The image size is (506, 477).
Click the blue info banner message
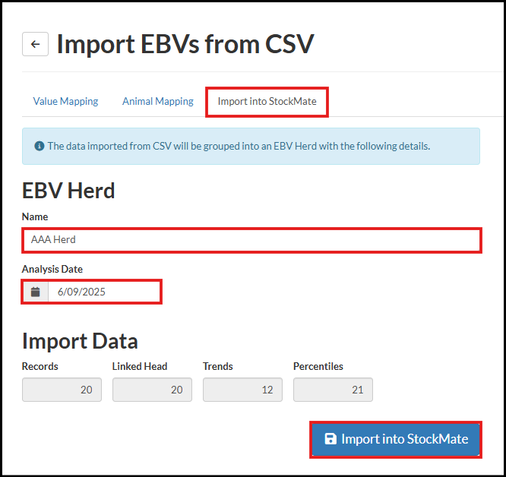coord(239,146)
